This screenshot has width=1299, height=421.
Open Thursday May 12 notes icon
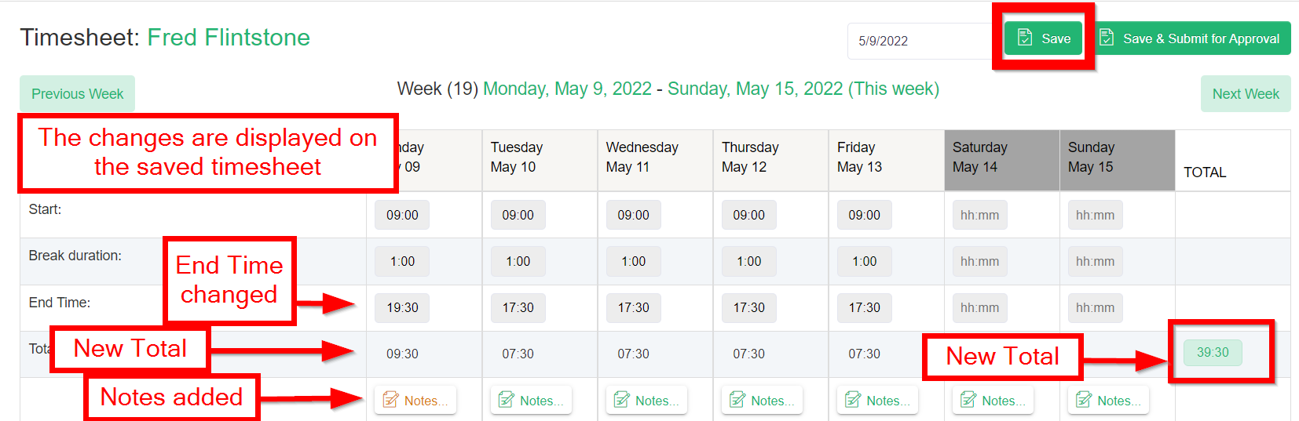click(x=737, y=400)
